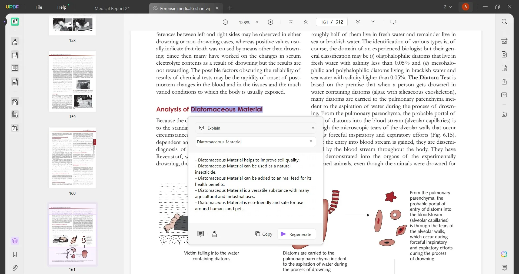Click the UPDF logo
Image resolution: width=519 pixels, height=274 pixels.
[x=12, y=7]
